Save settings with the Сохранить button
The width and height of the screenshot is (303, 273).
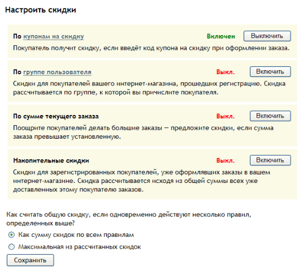[x=31, y=260]
